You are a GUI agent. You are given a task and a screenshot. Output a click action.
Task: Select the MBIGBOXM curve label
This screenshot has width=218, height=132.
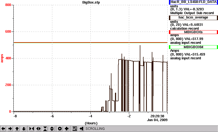(193, 47)
